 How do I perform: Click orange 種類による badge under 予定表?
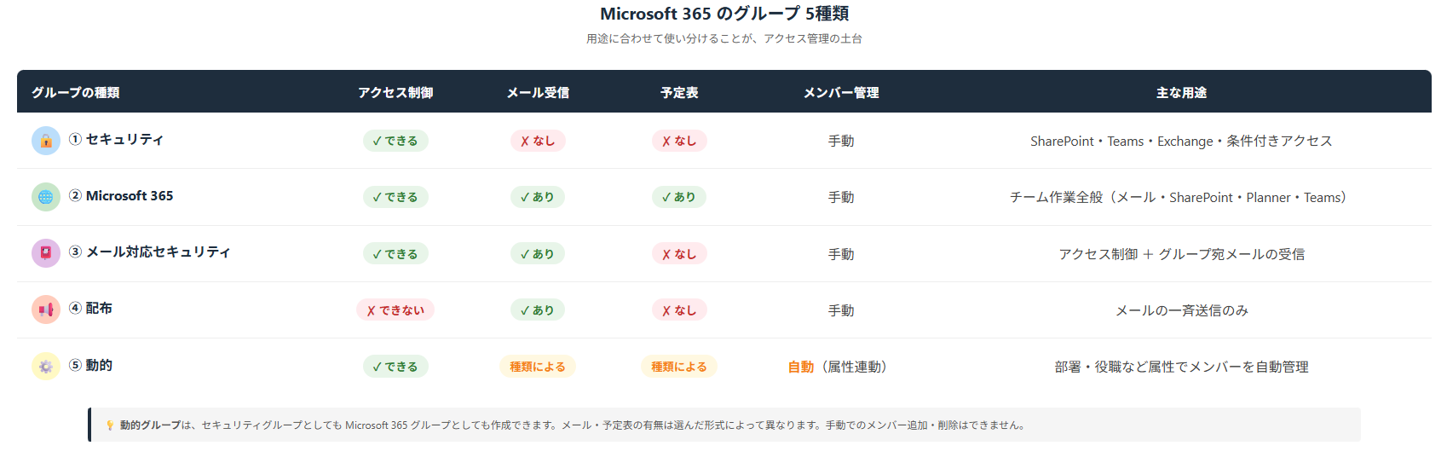point(679,367)
